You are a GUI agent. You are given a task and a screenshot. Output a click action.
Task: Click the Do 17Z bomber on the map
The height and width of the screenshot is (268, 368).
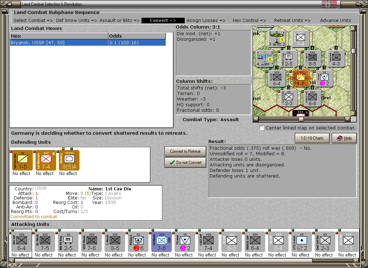277,38
